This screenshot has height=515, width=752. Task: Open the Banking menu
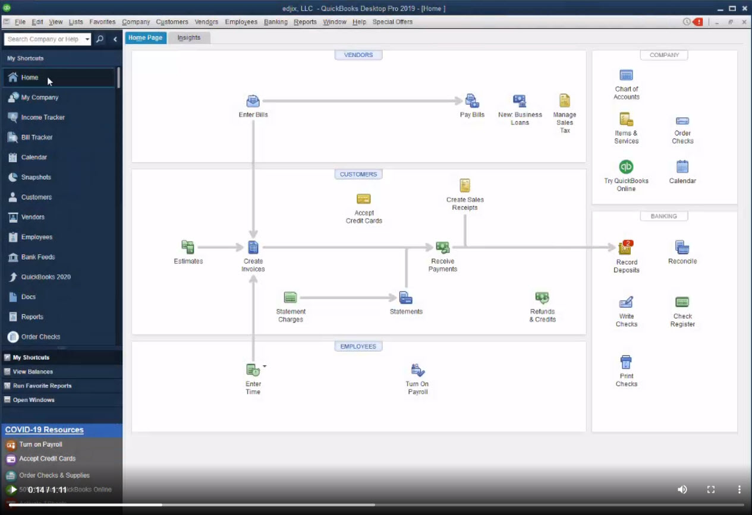(x=275, y=21)
